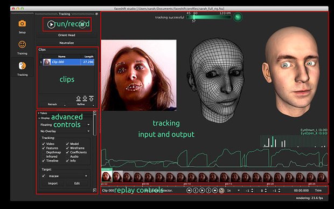Click Edit under Target
Image resolution: width=334 pixels, height=209 pixels.
tap(77, 183)
